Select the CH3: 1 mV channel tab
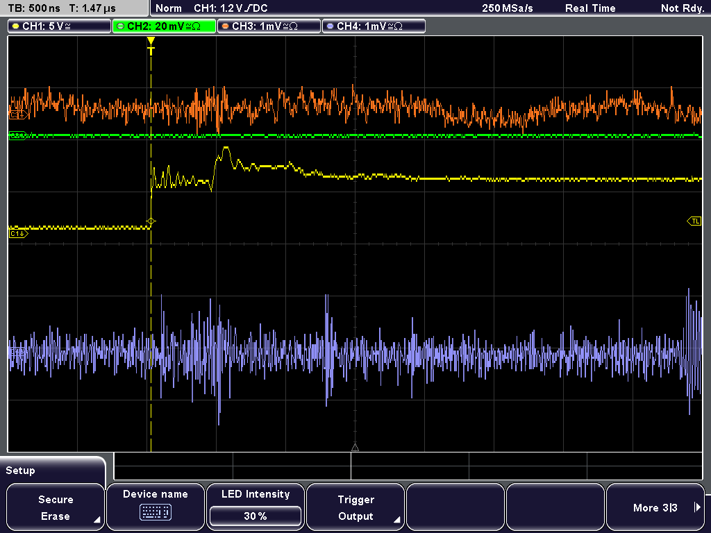 coord(269,26)
